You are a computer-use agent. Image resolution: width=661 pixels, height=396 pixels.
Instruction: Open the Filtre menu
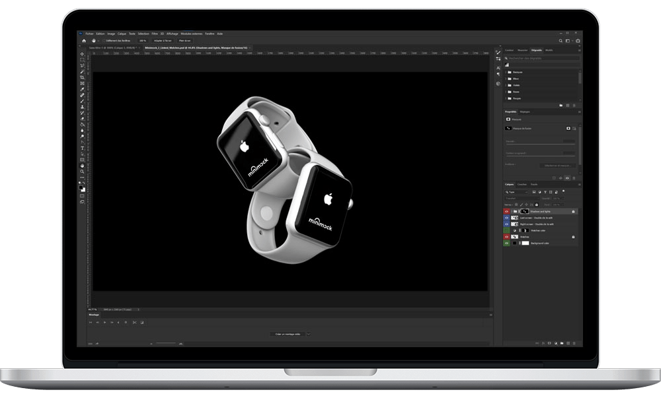click(155, 34)
